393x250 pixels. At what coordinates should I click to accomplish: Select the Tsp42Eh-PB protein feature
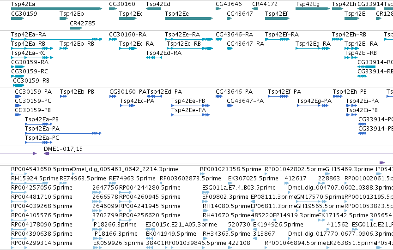click(x=338, y=96)
